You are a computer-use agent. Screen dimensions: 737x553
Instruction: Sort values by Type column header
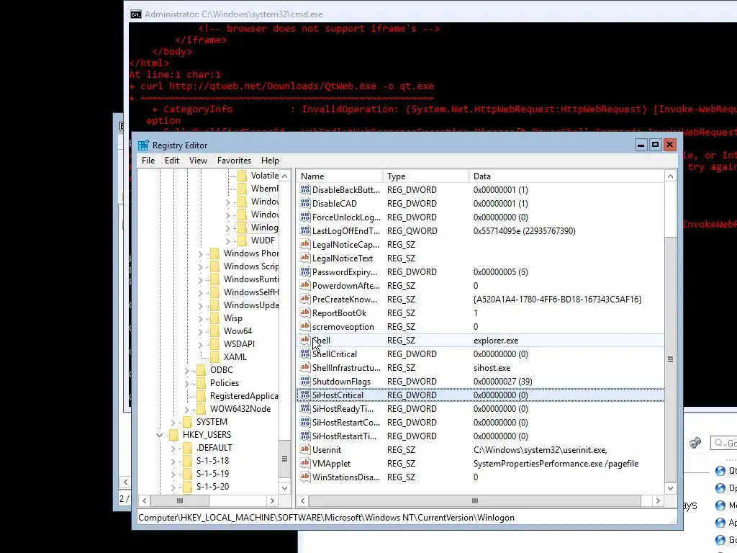[426, 176]
